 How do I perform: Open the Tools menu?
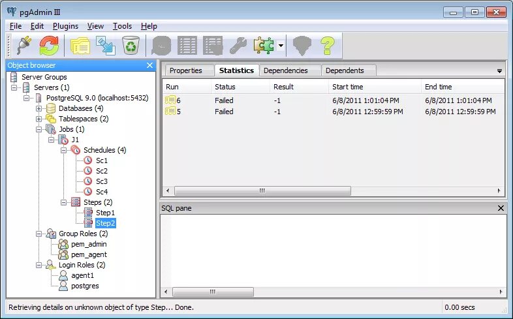click(122, 26)
